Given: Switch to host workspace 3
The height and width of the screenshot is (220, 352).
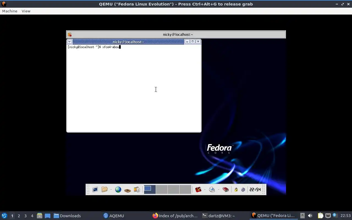Looking at the screenshot, I should pos(25,216).
